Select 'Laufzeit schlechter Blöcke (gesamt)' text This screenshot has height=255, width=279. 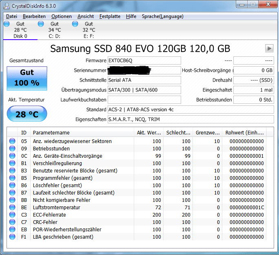74,193
